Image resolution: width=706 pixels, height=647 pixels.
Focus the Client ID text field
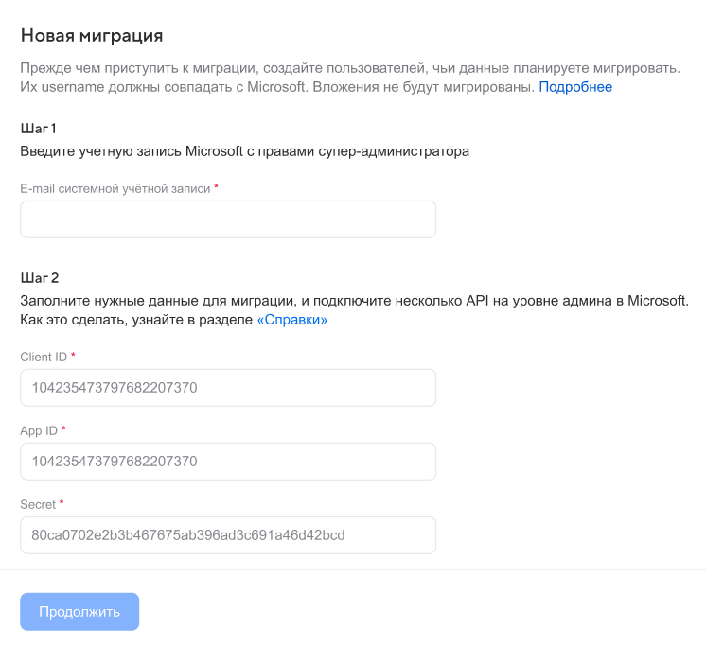tap(227, 388)
